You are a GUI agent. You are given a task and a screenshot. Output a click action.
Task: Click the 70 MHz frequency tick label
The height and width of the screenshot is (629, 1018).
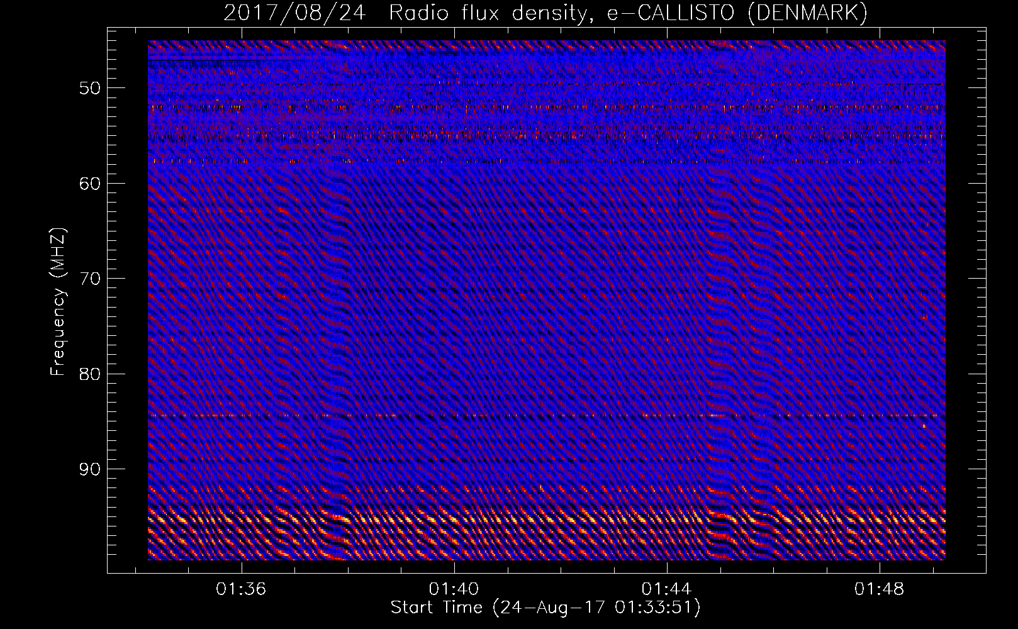tap(90, 279)
